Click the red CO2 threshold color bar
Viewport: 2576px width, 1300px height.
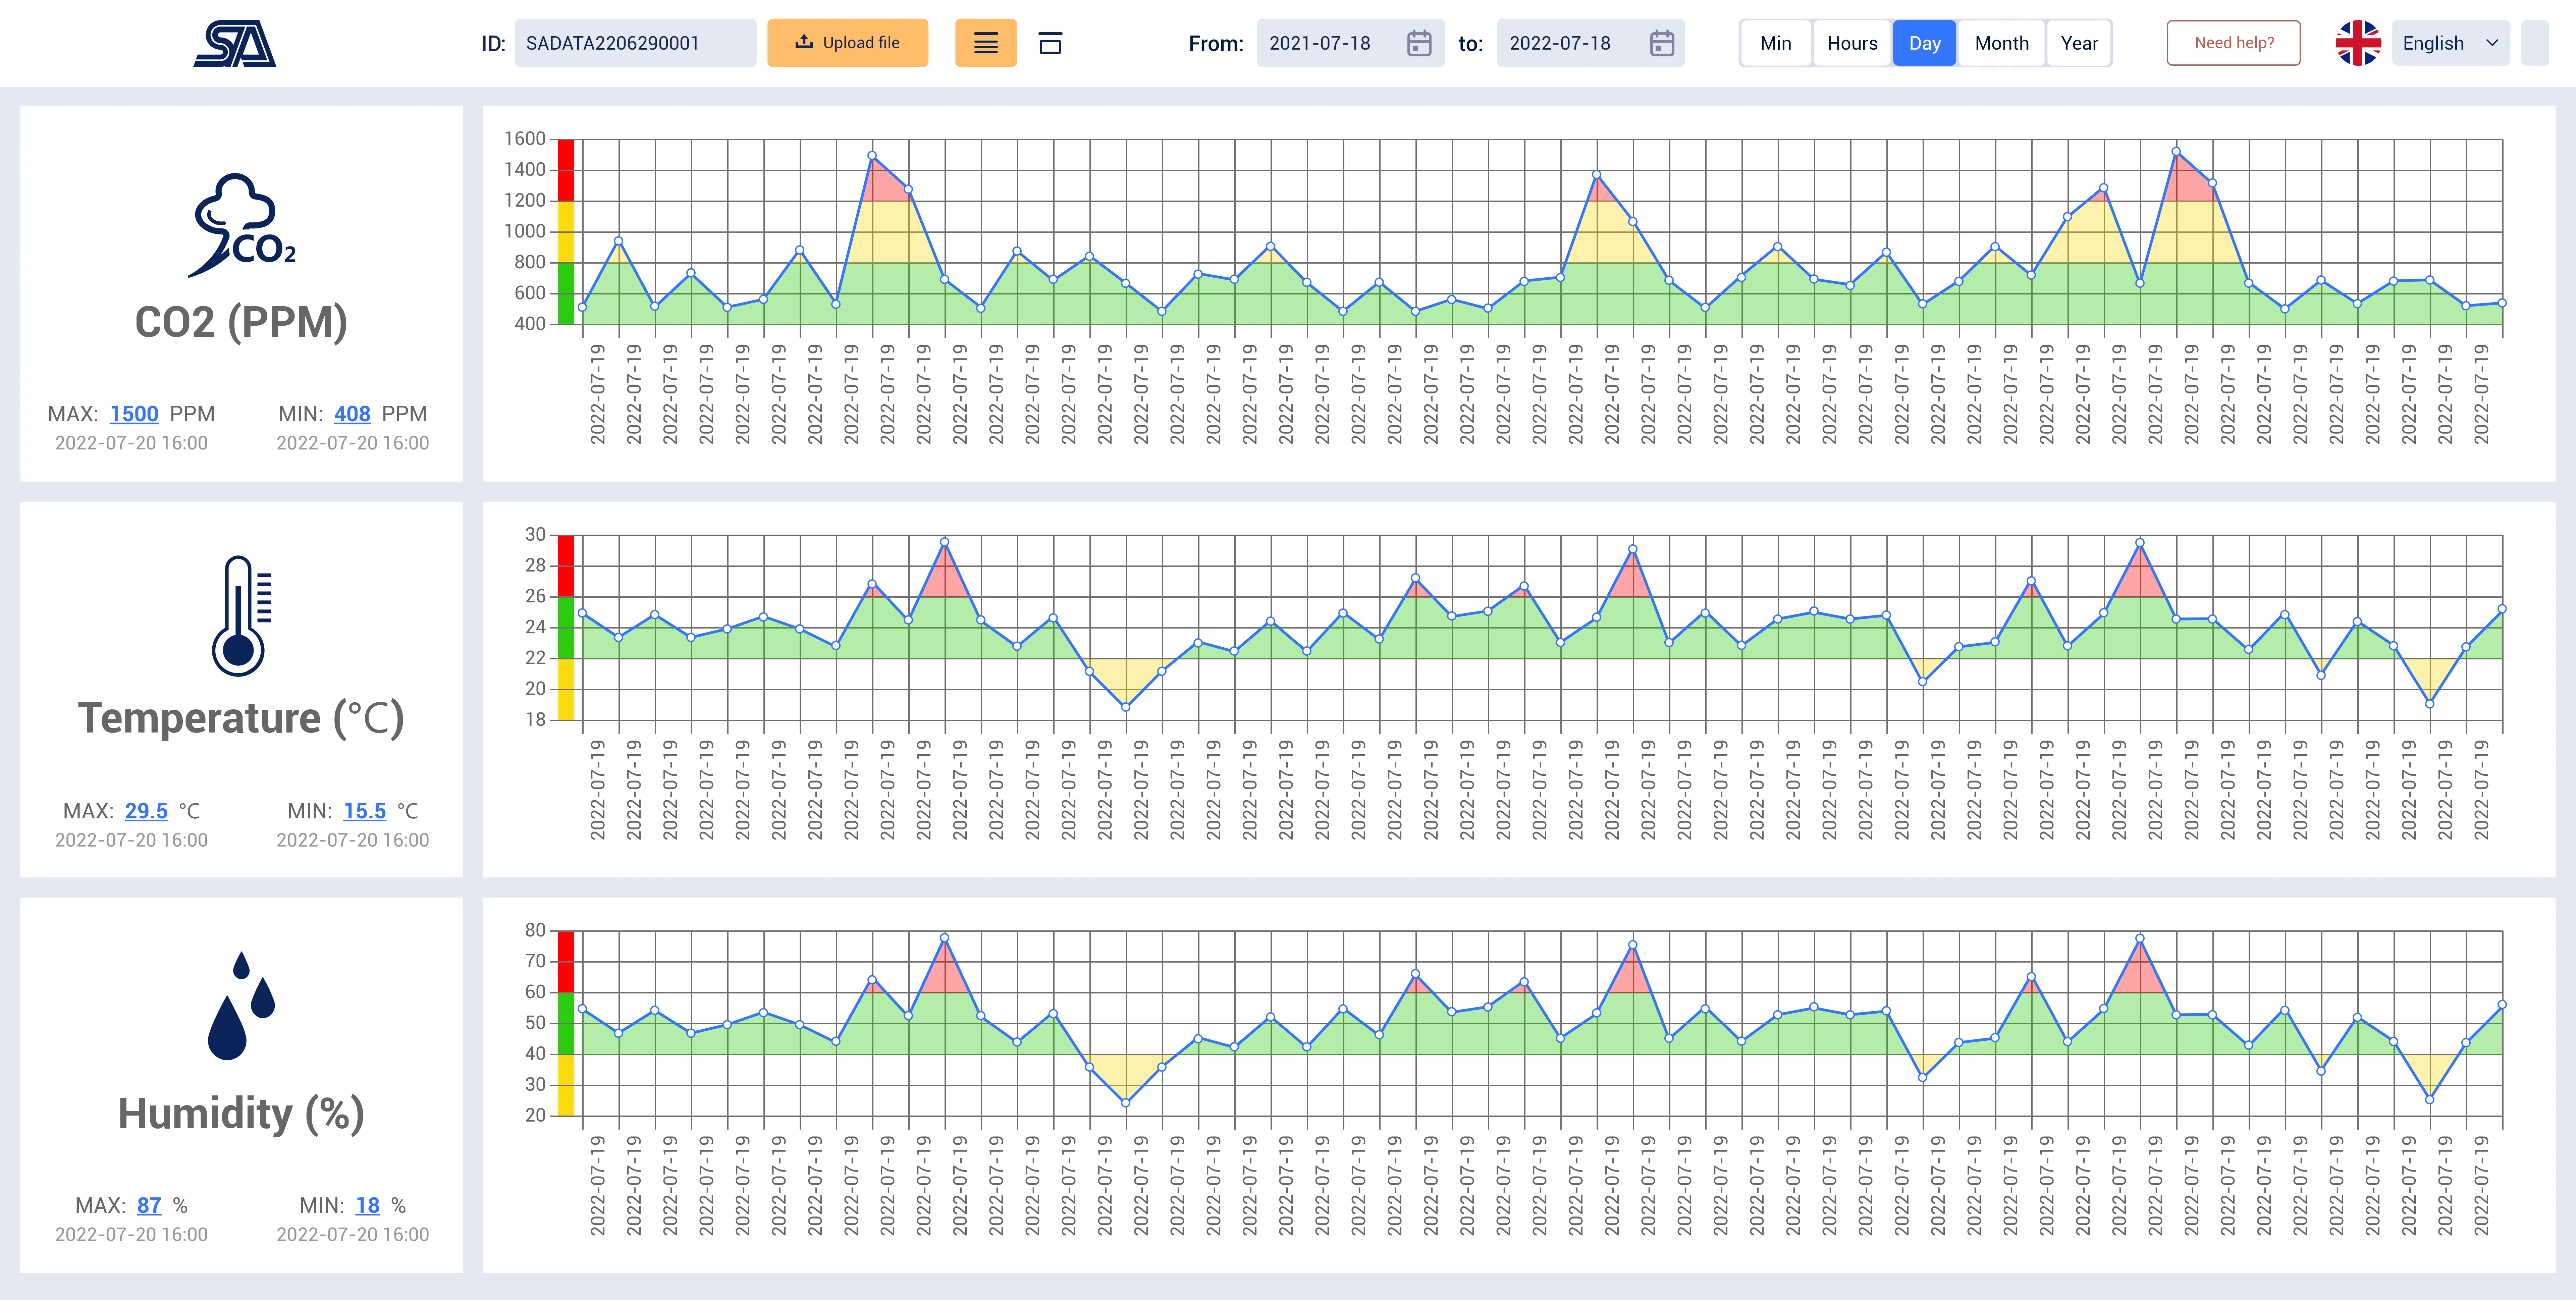pos(566,170)
